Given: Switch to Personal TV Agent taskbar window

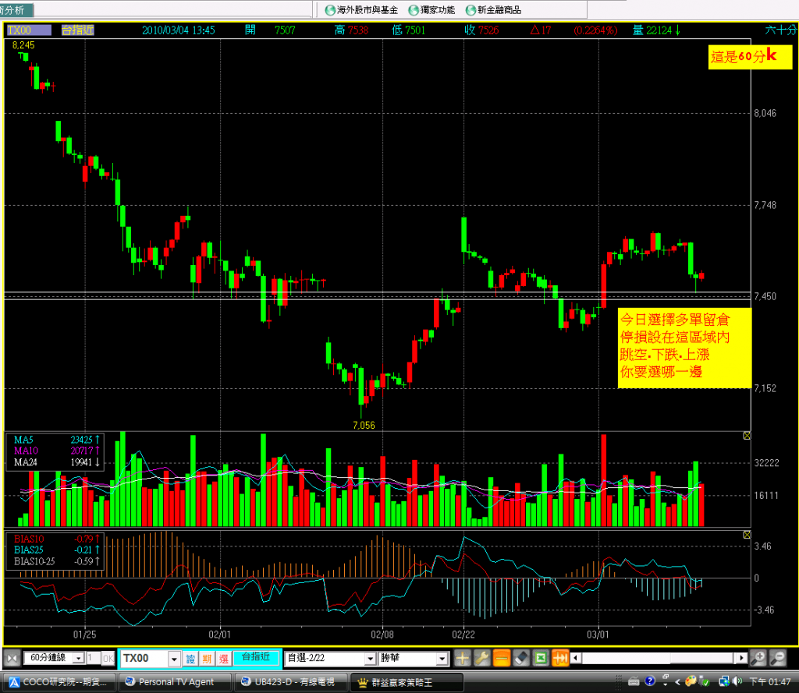Looking at the screenshot, I should [176, 682].
